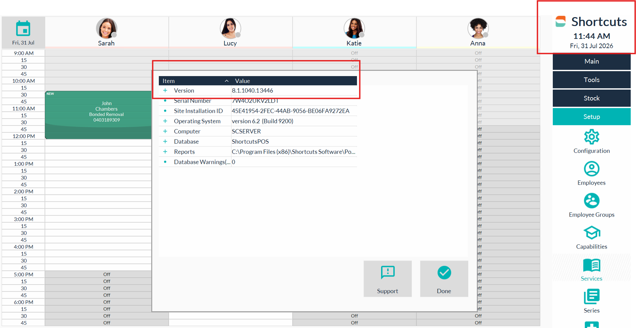Open the calendar date picker icon
636x328 pixels.
click(x=23, y=28)
